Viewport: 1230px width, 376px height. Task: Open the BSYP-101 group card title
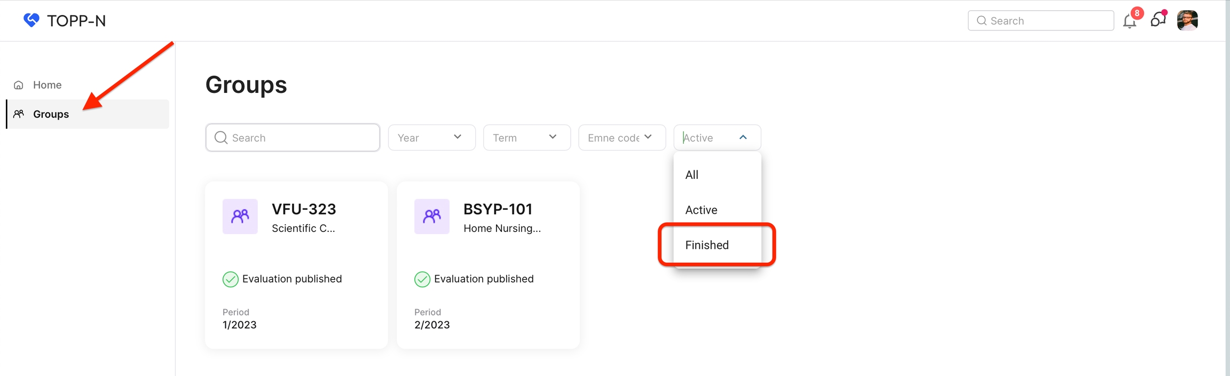[x=498, y=209]
